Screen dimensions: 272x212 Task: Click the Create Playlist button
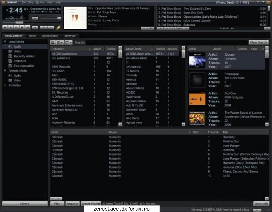(91, 204)
